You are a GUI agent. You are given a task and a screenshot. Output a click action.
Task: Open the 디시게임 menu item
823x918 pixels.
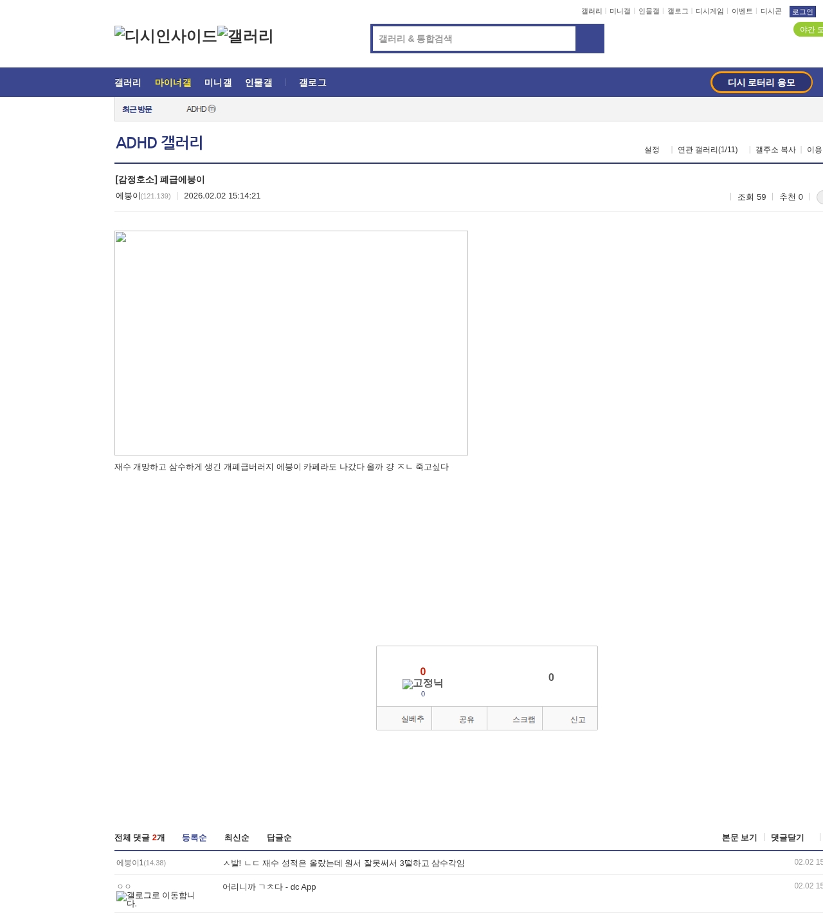click(x=710, y=10)
